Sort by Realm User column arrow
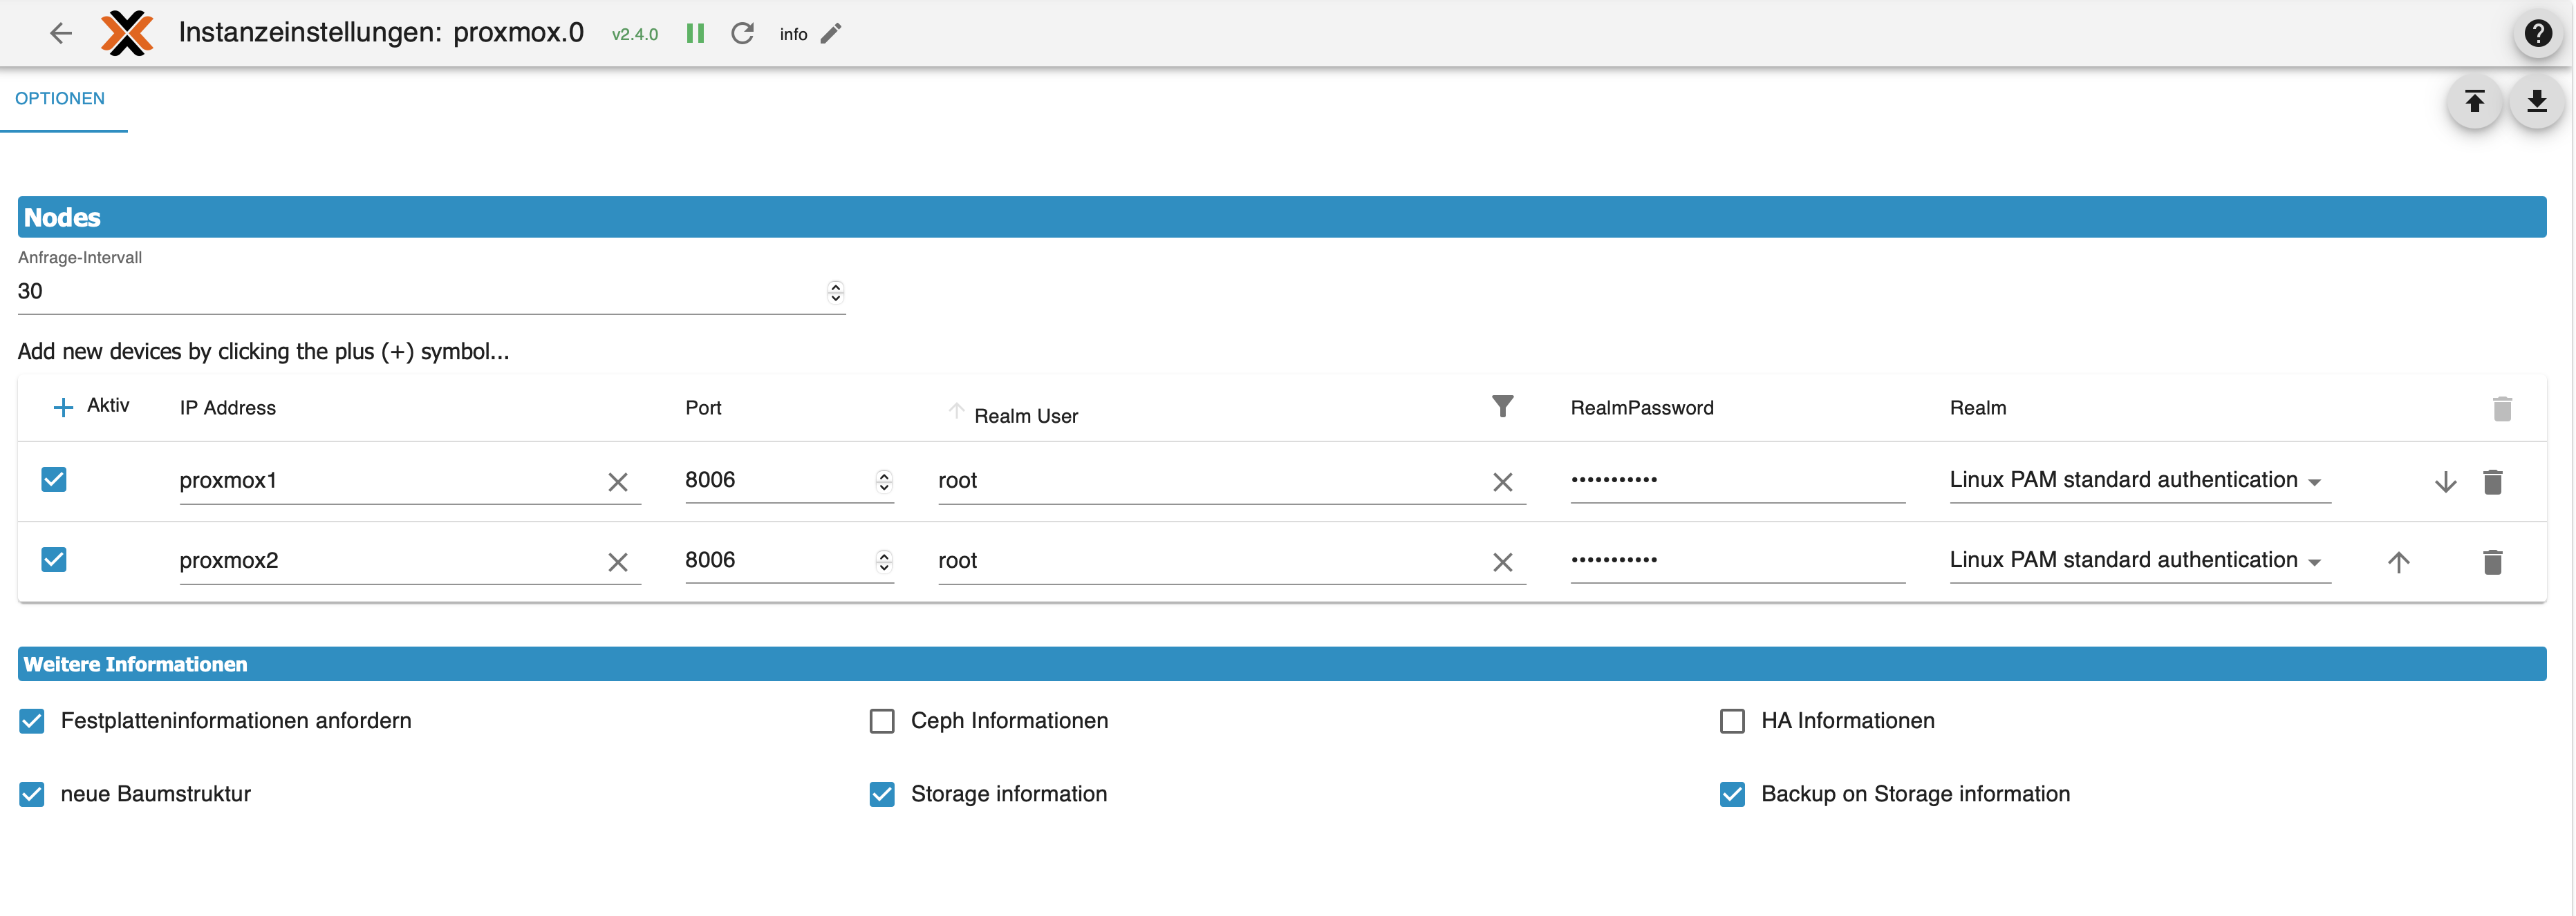 point(956,410)
